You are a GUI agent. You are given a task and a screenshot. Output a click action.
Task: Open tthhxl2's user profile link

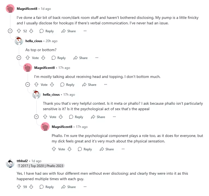22,161
